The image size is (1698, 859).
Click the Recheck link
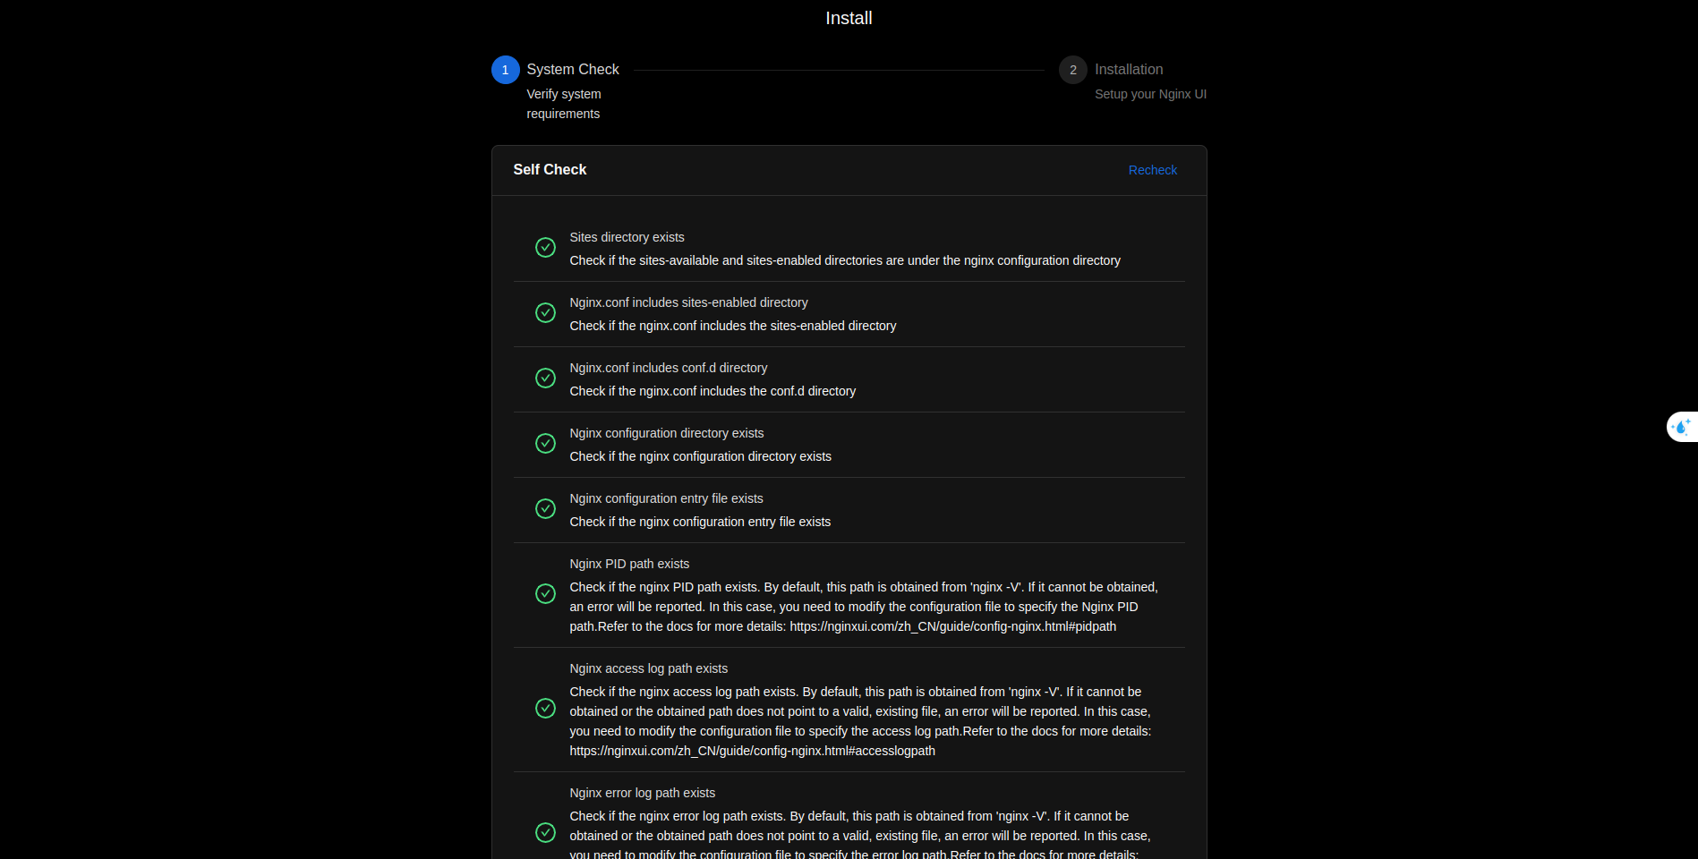[x=1152, y=170]
